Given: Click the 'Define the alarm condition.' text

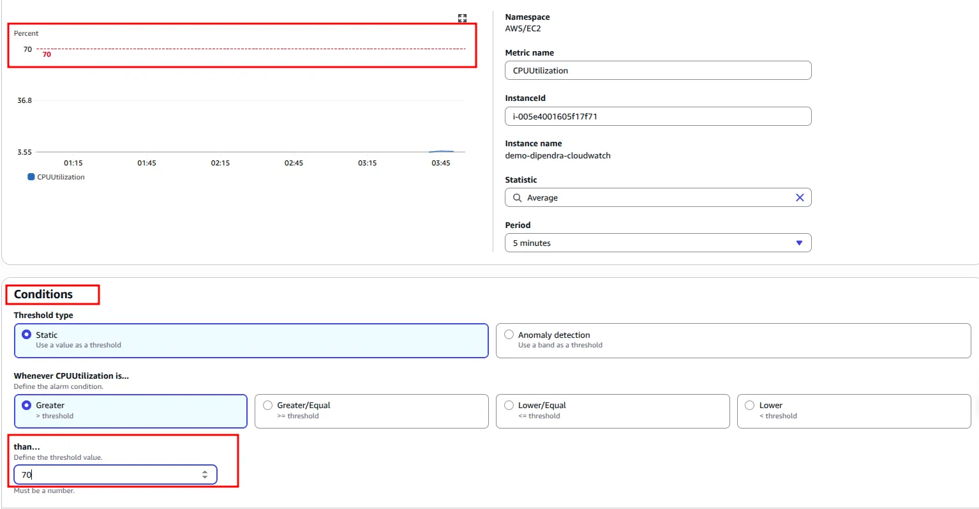Looking at the screenshot, I should tap(58, 386).
